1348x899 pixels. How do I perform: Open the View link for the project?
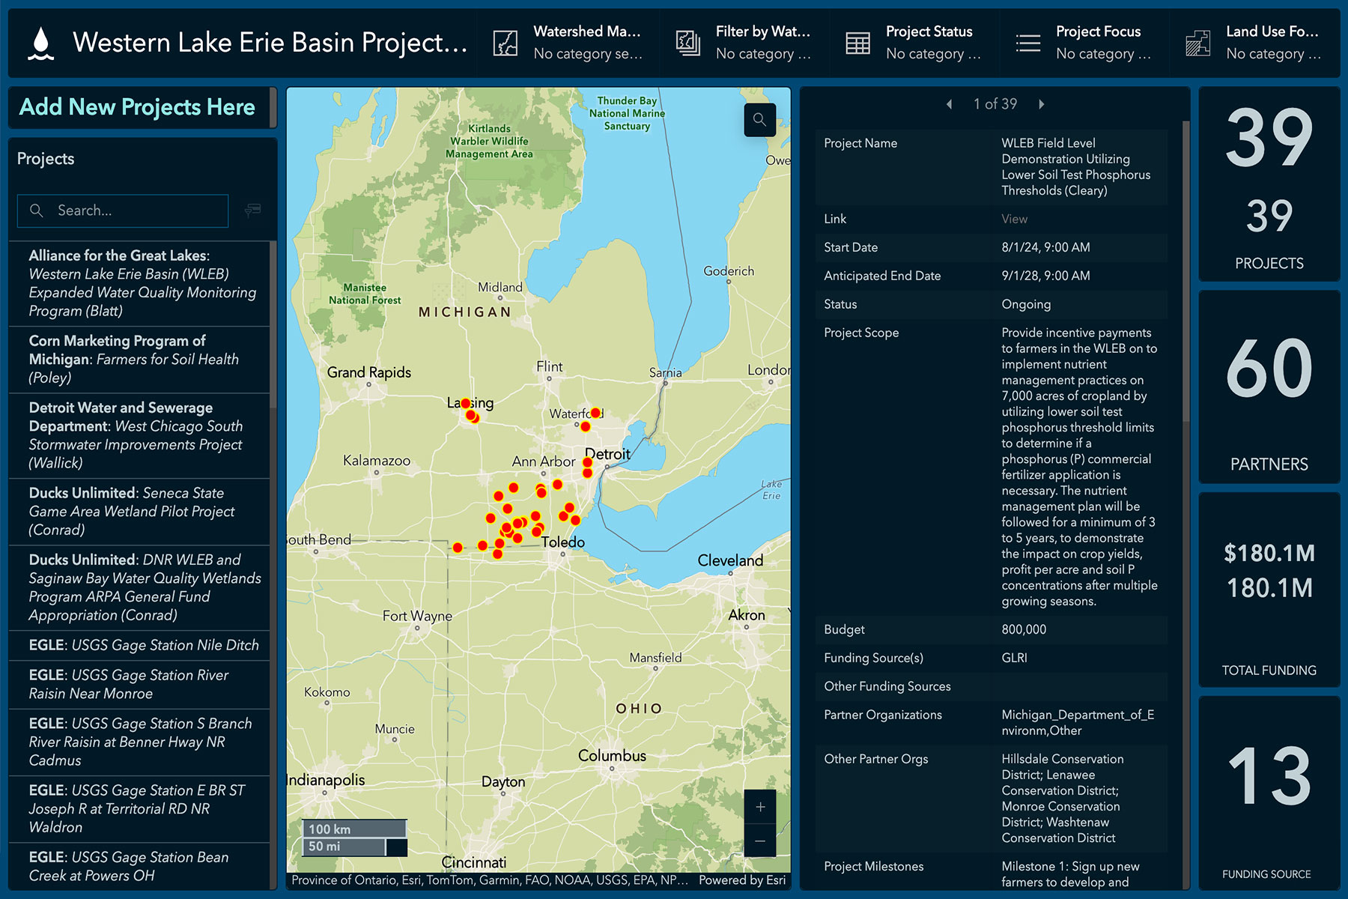coord(1014,219)
